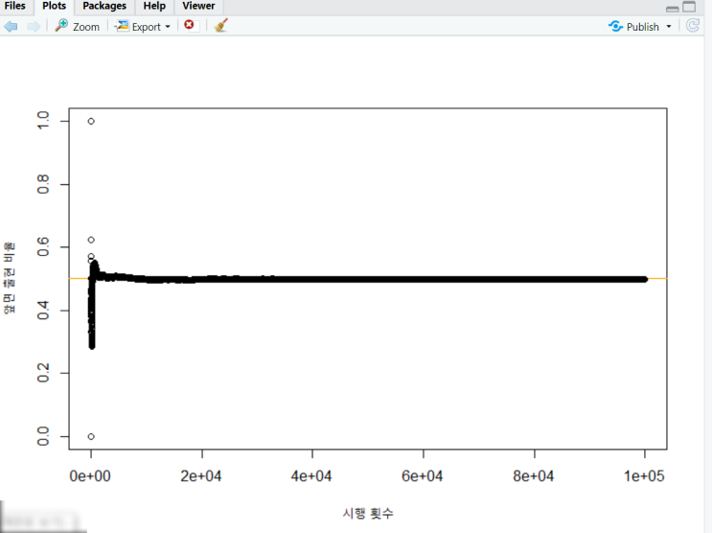Screen dimensions: 712x533
Task: Minimize the Plots pane
Action: point(673,9)
